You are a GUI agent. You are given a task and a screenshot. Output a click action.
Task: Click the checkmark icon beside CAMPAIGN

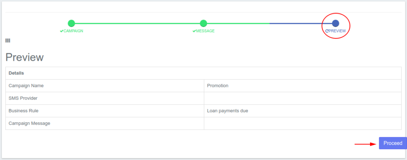pos(62,31)
